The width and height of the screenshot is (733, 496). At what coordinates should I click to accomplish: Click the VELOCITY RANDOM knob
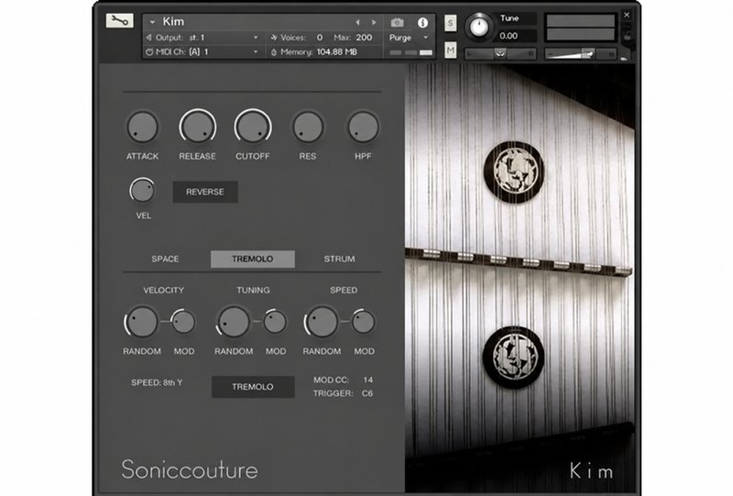[x=142, y=322]
